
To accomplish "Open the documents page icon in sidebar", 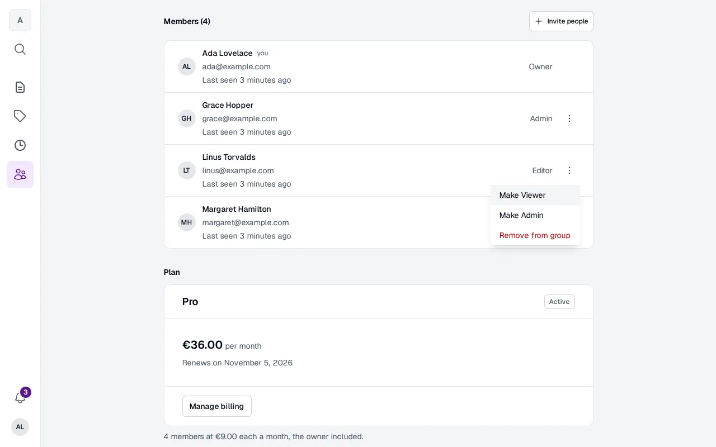I will click(20, 87).
